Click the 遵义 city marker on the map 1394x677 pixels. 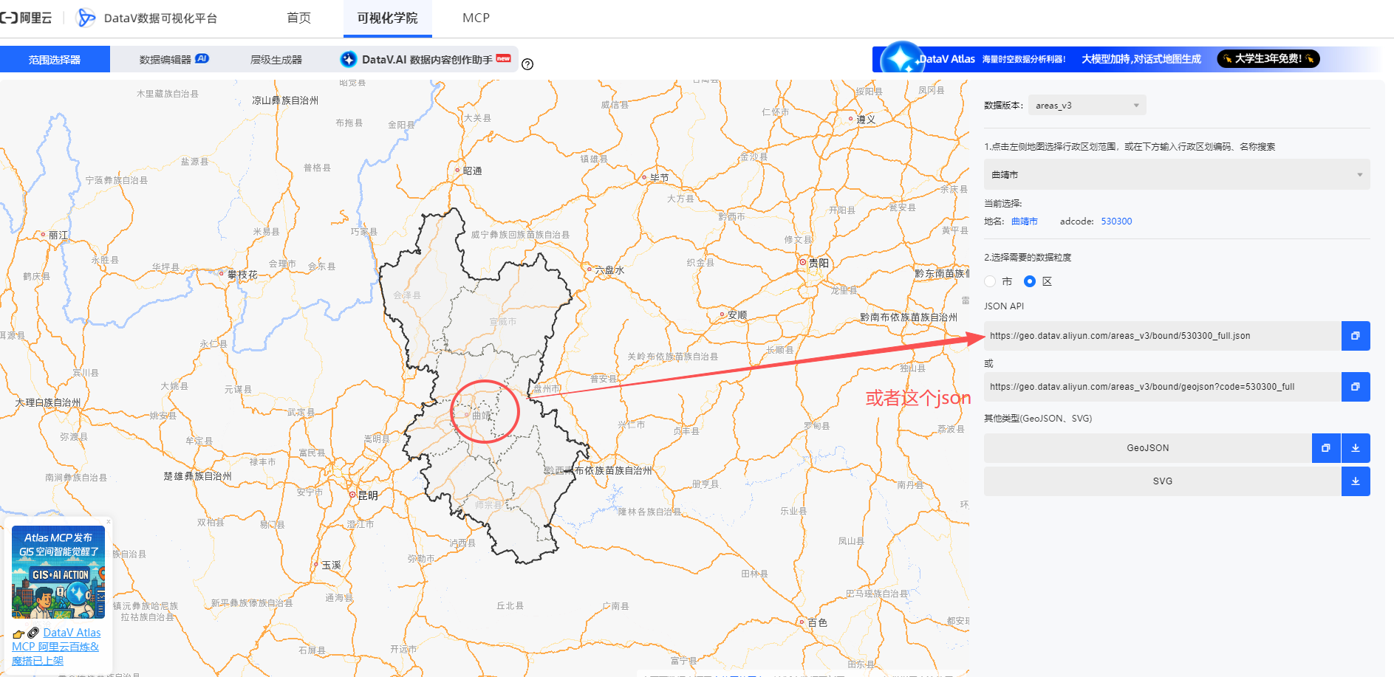pyautogui.click(x=850, y=118)
